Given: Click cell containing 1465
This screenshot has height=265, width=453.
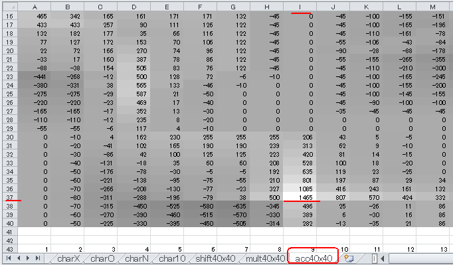Looking at the screenshot, I should 300,198.
